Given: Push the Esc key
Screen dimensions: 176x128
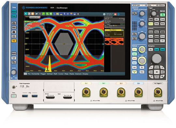Looking at the screenshot, I should [x=151, y=50].
